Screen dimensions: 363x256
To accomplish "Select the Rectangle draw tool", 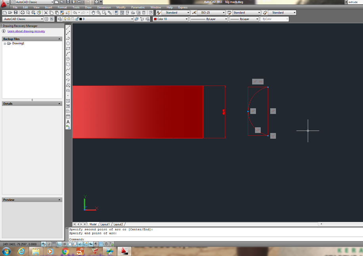I will coord(68,49).
